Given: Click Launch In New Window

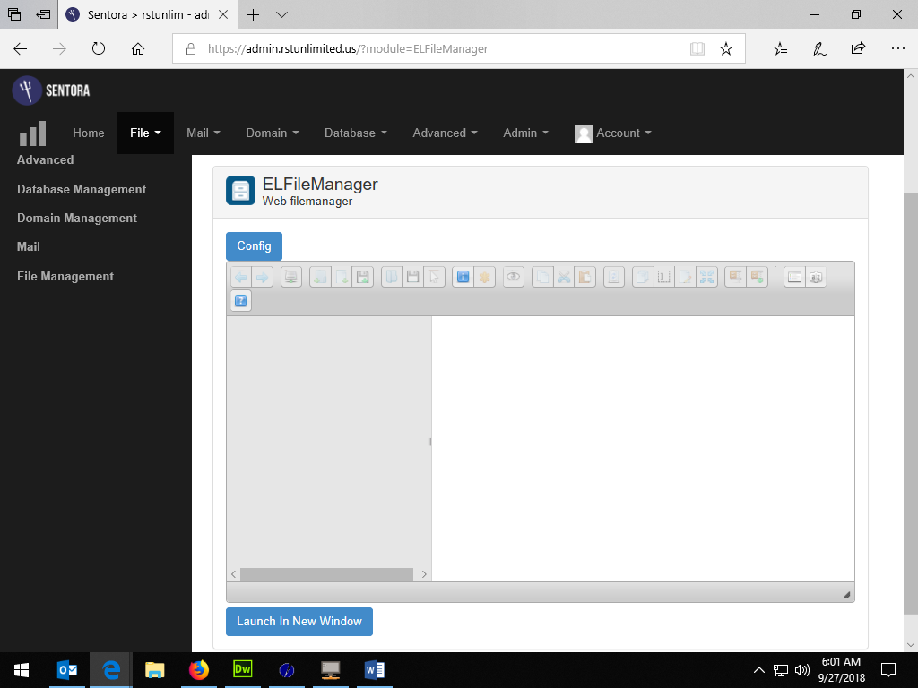Looking at the screenshot, I should tap(299, 621).
